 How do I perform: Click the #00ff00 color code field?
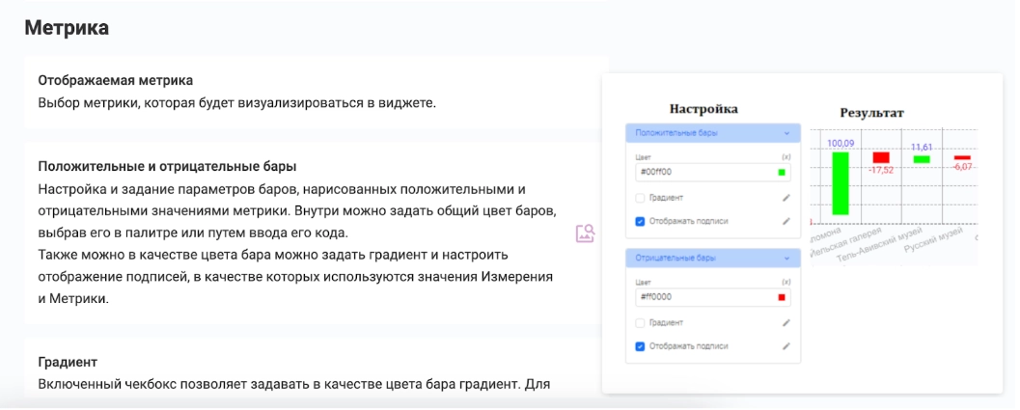click(x=700, y=173)
